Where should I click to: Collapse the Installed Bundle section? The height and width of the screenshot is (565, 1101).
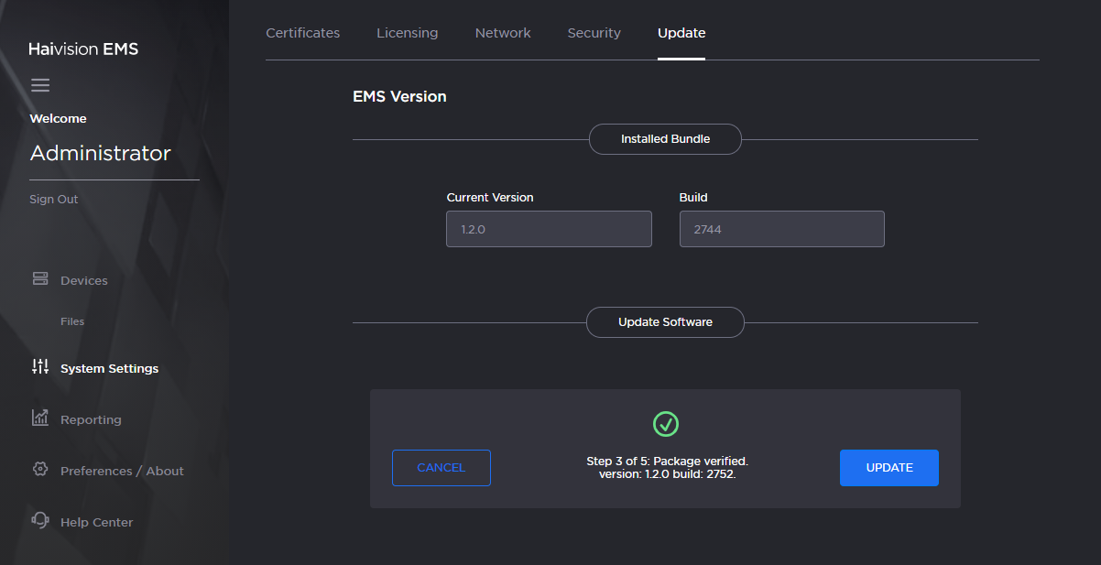tap(665, 138)
